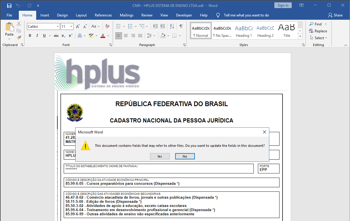Open Paste options dropdown arrow
The height and width of the screenshot is (221, 350).
[x=9, y=39]
